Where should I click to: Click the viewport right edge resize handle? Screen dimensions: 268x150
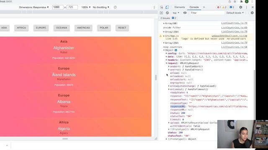point(156,77)
